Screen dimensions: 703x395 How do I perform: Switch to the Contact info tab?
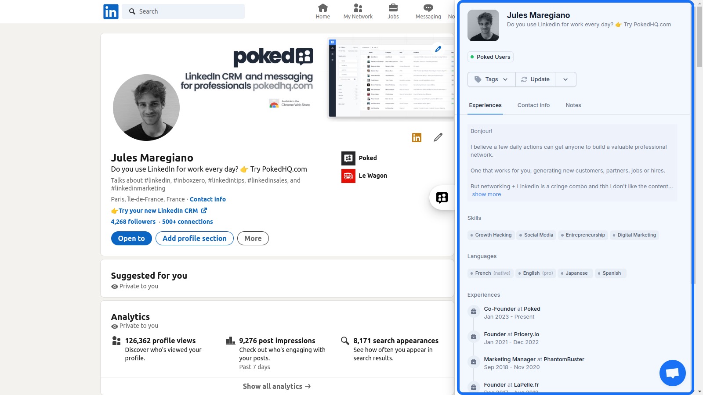(533, 105)
